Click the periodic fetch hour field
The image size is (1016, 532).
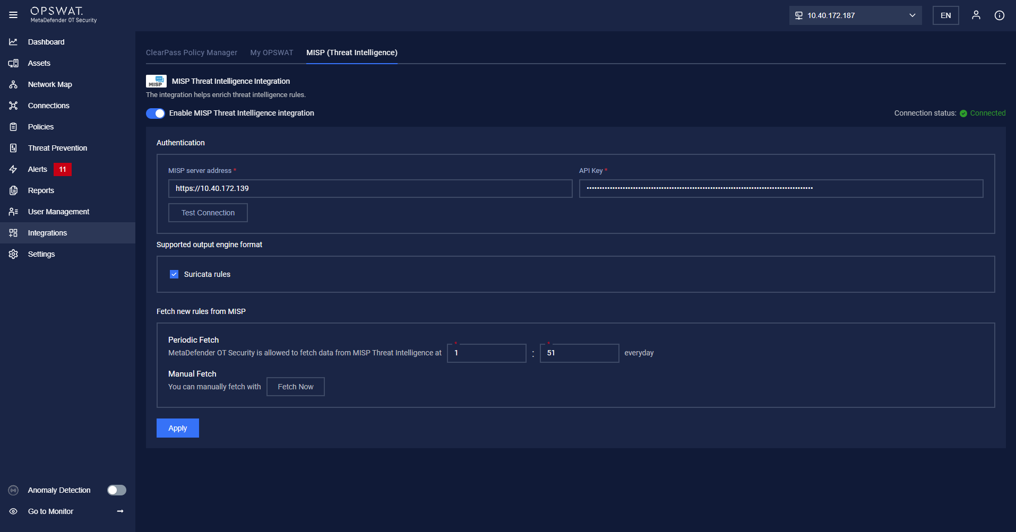(x=487, y=353)
